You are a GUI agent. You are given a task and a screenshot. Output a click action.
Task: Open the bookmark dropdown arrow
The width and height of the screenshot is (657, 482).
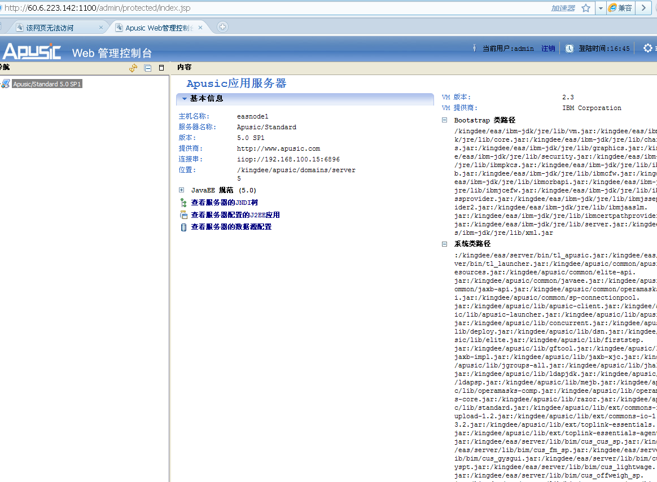point(601,8)
